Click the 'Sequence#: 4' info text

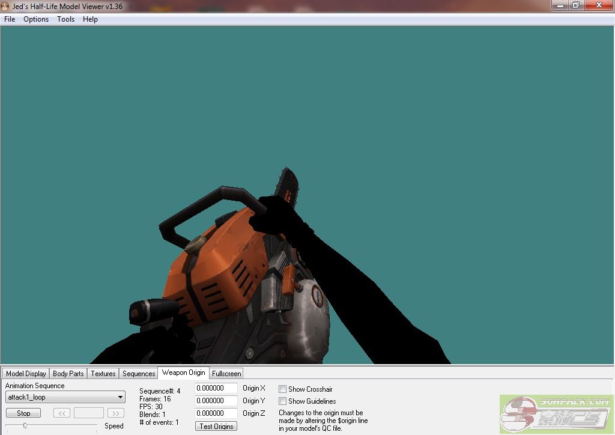160,391
